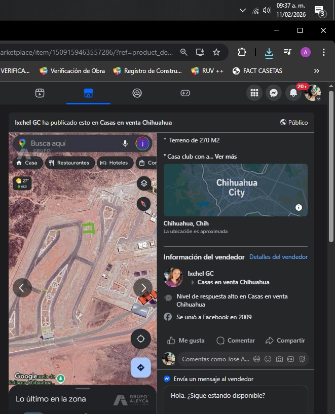
Task: Show hidden system tray icons chevron
Action: [x=243, y=10]
